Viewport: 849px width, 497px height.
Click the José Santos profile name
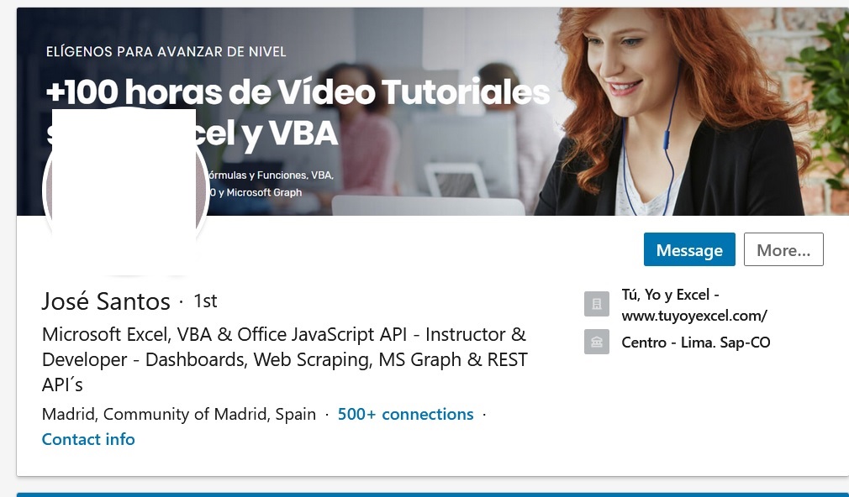coord(106,301)
